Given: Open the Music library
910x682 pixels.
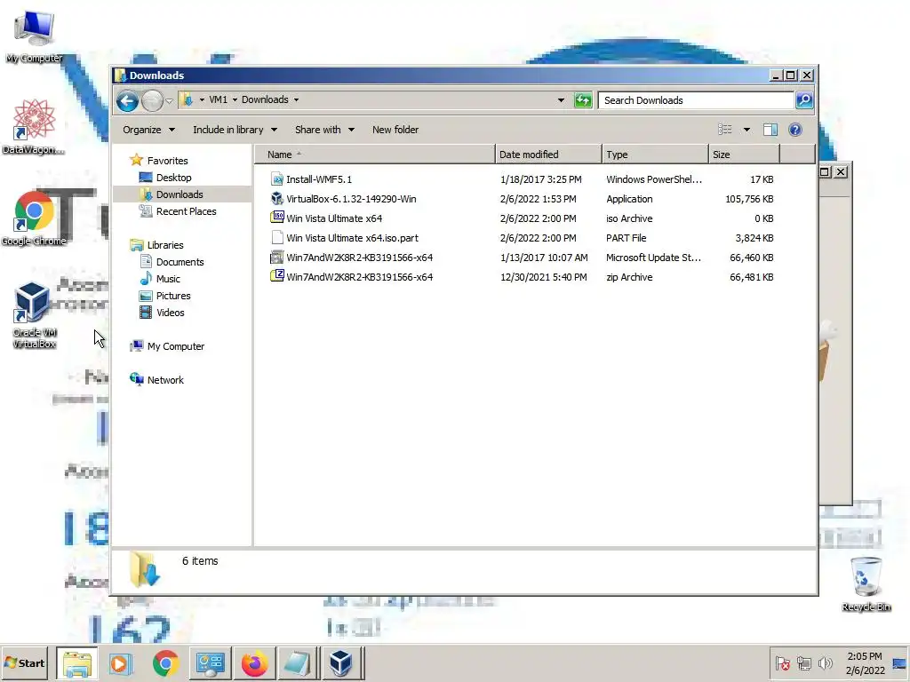Looking at the screenshot, I should 168,279.
